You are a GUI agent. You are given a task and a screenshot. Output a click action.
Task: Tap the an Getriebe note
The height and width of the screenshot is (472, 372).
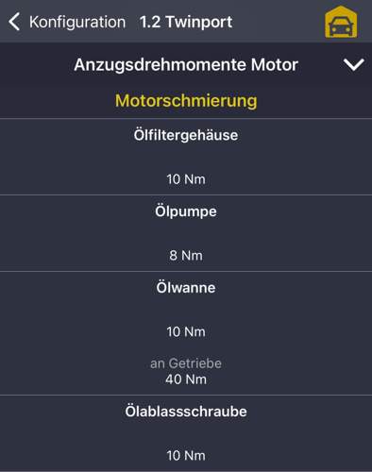[186, 363]
